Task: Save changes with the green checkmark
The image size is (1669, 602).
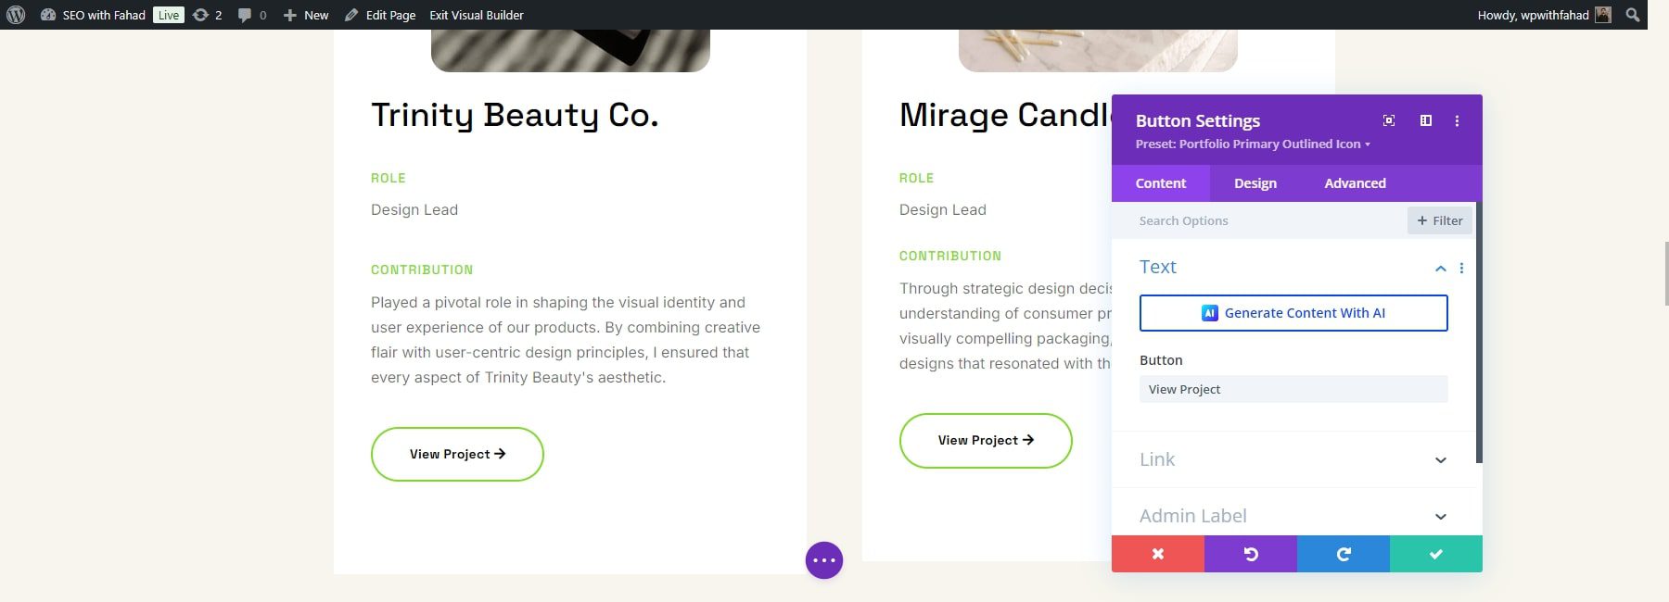Action: 1435,554
